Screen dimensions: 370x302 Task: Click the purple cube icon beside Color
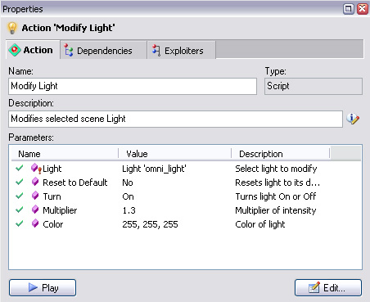click(35, 223)
